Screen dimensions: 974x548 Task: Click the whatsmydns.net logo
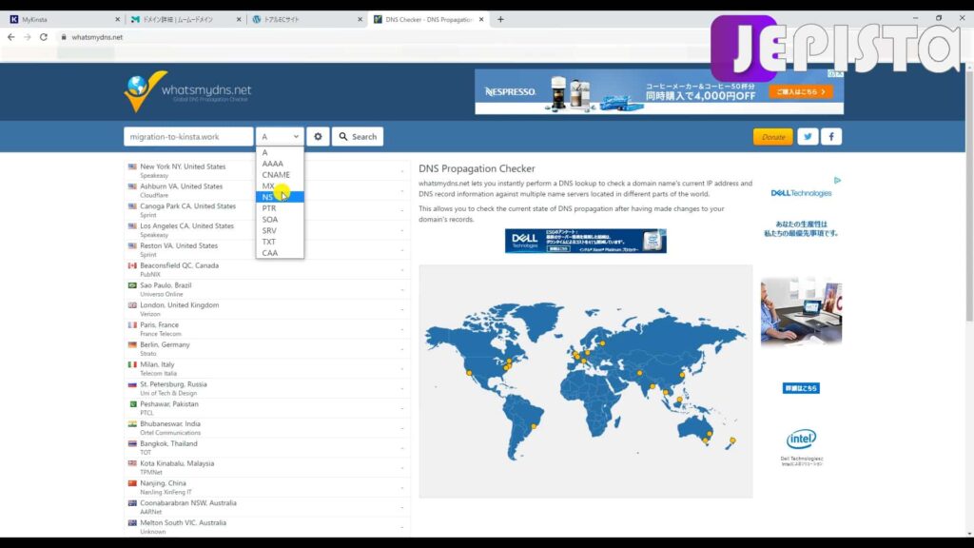[x=187, y=91]
